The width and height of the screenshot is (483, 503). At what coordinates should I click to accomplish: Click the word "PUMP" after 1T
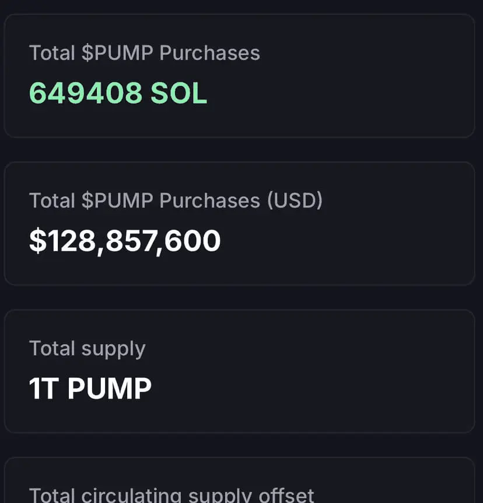[x=109, y=388]
